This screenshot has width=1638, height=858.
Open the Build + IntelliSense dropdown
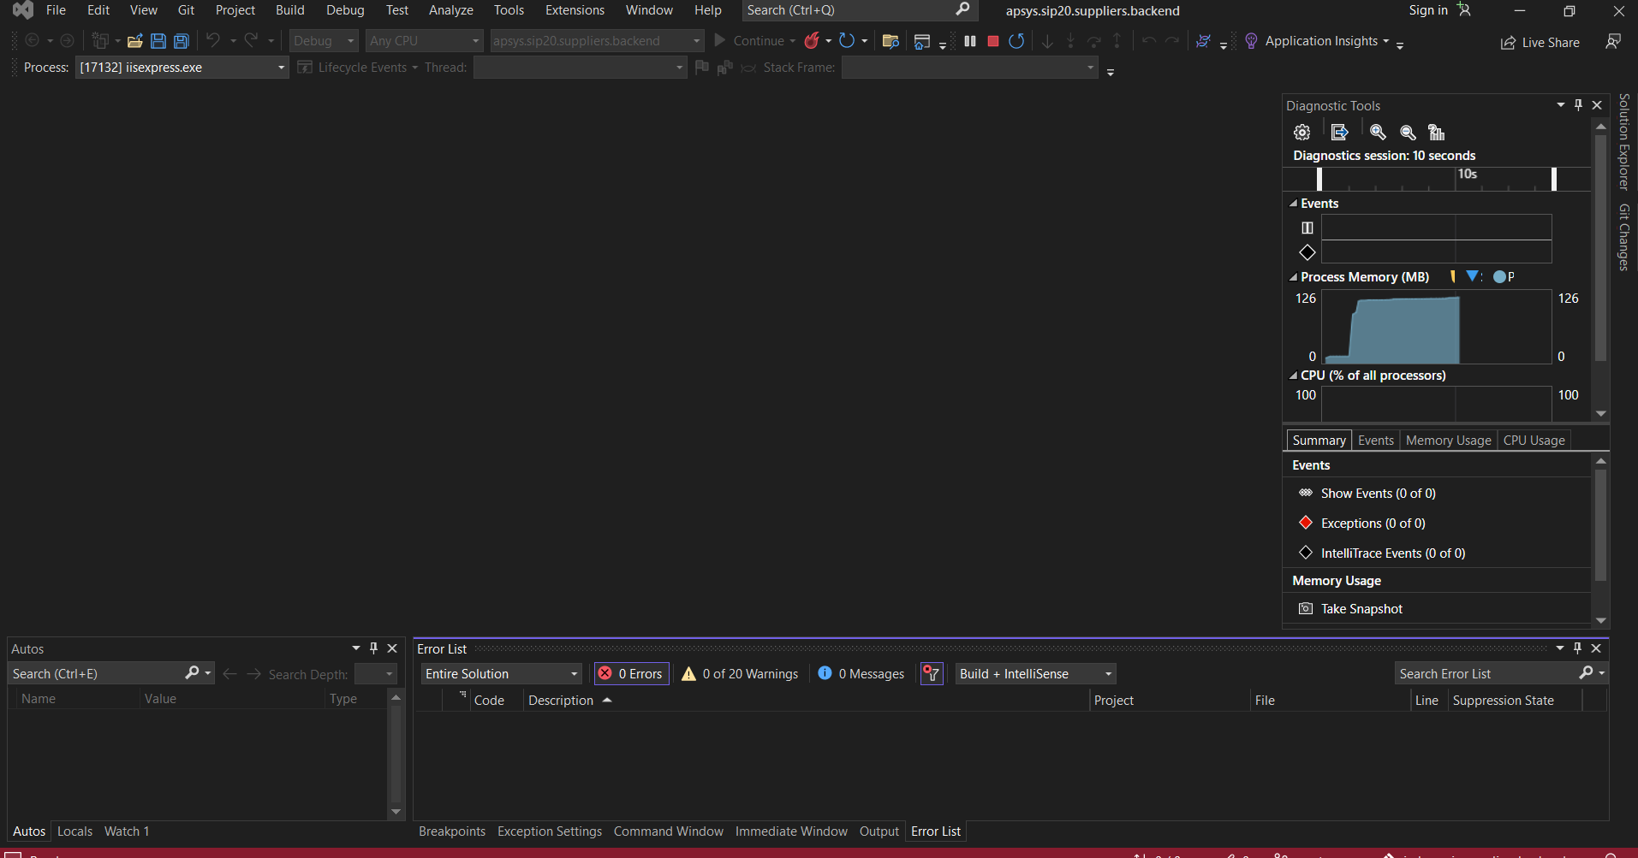(1035, 674)
